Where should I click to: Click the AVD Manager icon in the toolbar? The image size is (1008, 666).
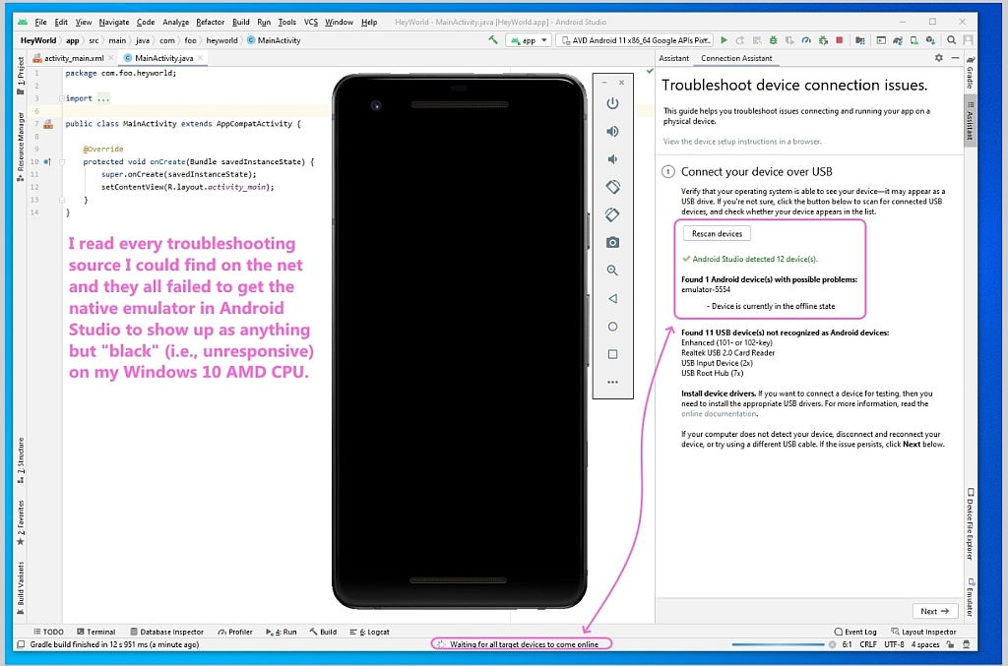tap(914, 39)
